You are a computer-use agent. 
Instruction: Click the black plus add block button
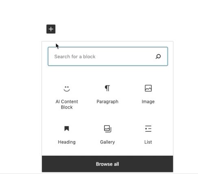(x=51, y=29)
